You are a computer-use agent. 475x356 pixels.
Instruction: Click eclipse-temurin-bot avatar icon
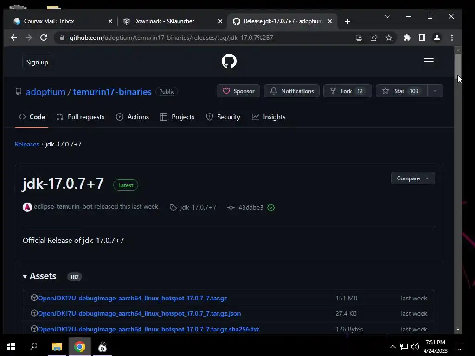[x=27, y=207]
